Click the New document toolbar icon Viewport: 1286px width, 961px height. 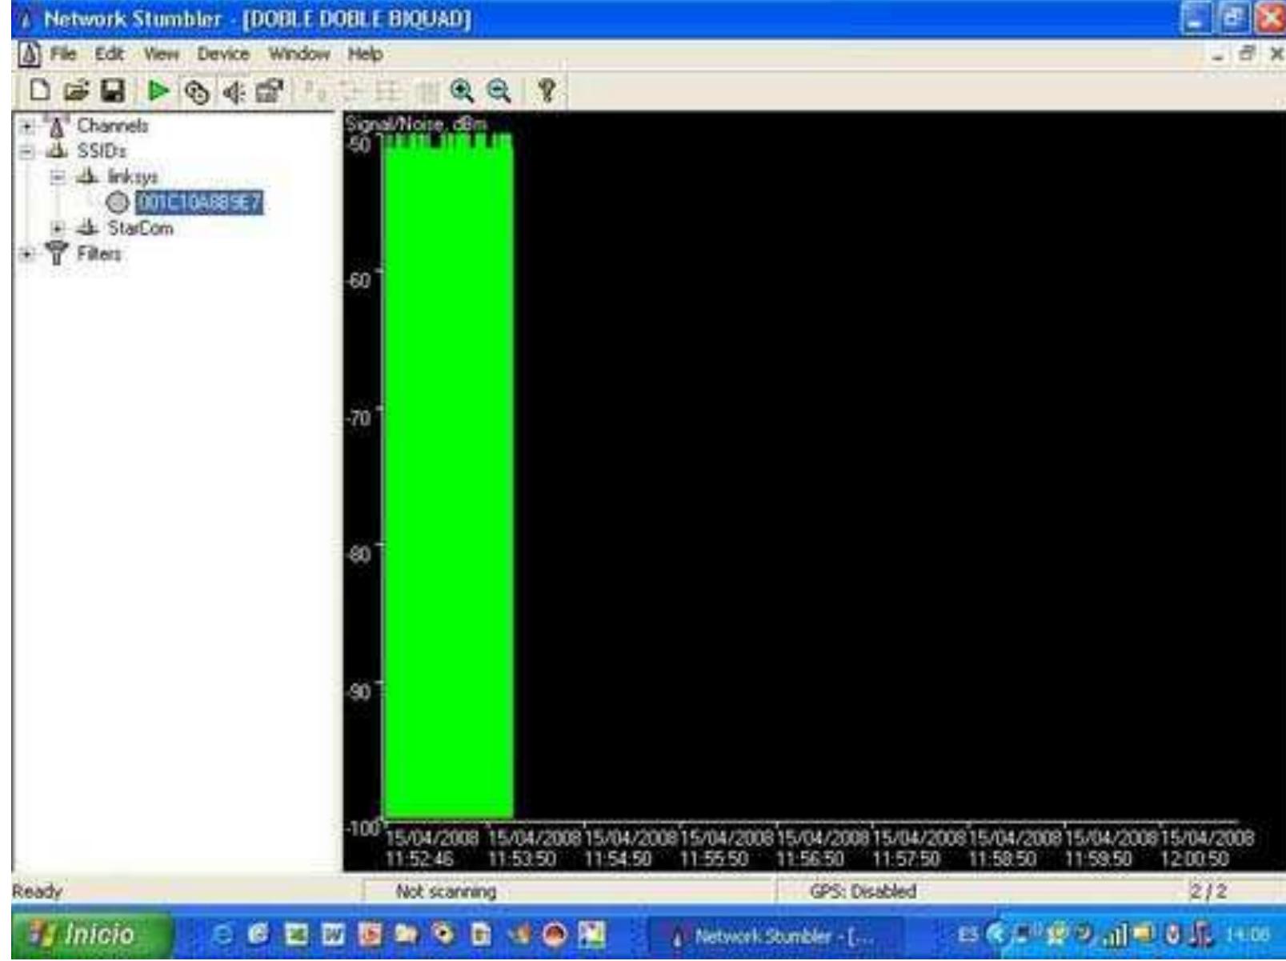(x=39, y=91)
